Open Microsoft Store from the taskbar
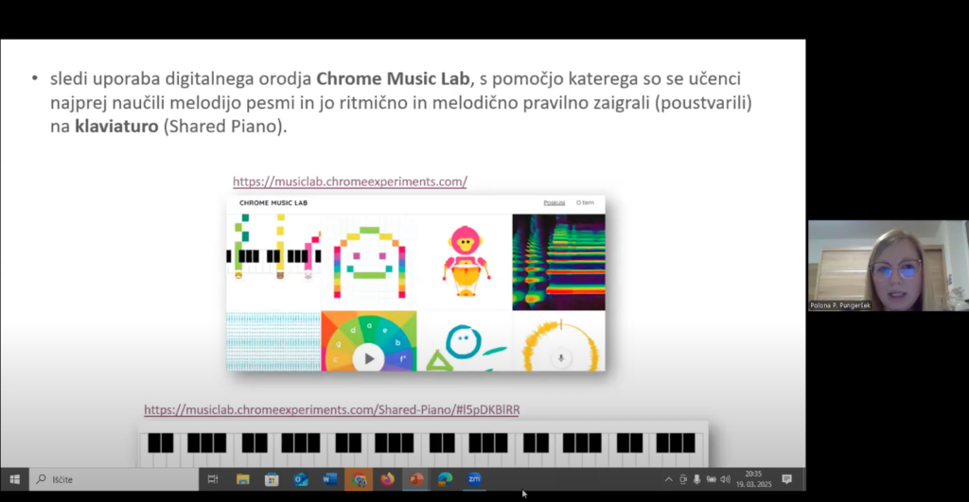 (x=272, y=479)
